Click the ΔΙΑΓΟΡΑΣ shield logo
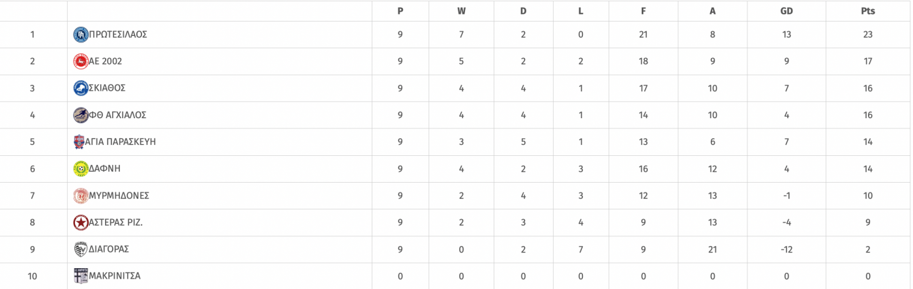 point(81,249)
